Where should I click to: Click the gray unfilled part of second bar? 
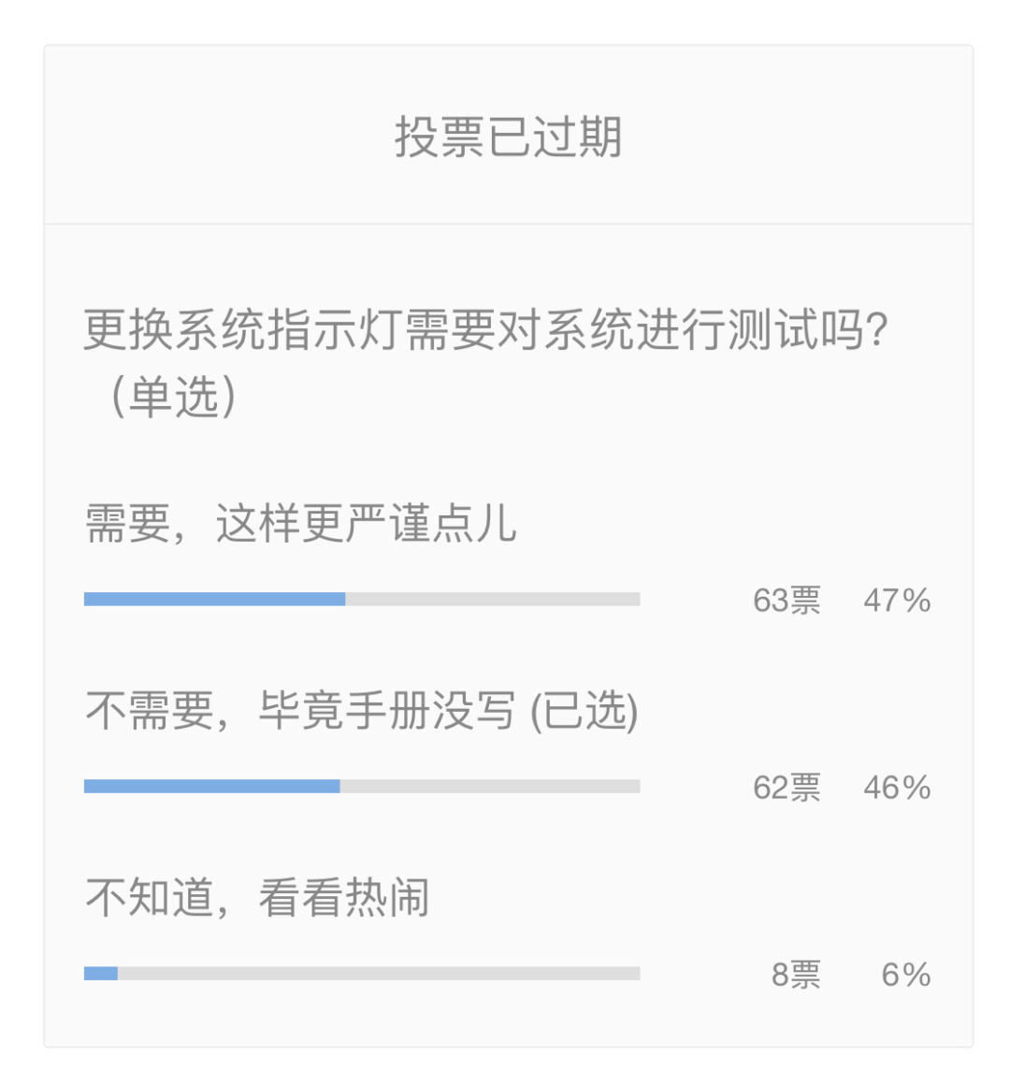(489, 786)
